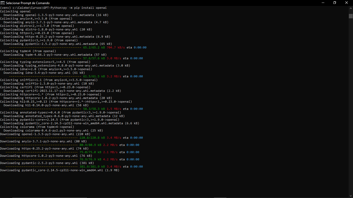Click the '58.3/58.3 kB 1.5 MB/s' progress line

(76, 109)
